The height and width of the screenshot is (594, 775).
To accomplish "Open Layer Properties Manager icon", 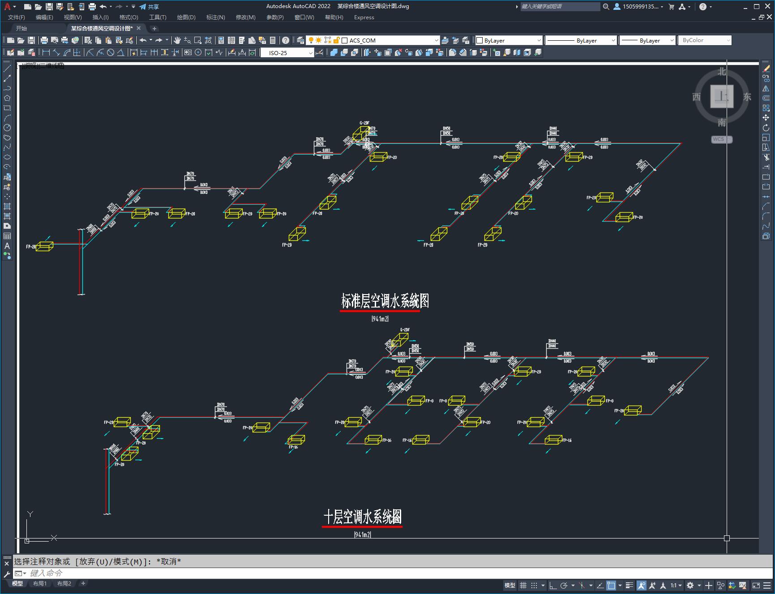I will click(300, 40).
